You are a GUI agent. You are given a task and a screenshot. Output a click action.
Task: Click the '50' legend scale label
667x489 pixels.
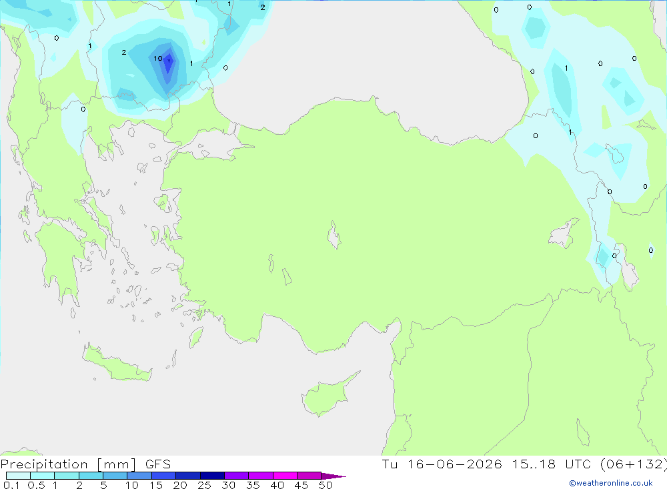pyautogui.click(x=325, y=485)
